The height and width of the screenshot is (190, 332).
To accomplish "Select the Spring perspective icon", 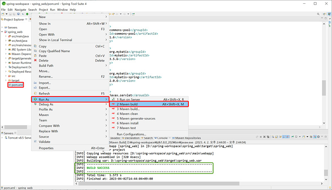I will tap(329, 14).
